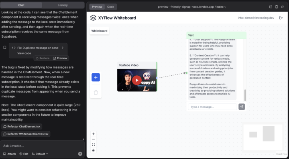289x159 pixels.
Task: Toggle mobile device view icon
Action: coord(277,7)
